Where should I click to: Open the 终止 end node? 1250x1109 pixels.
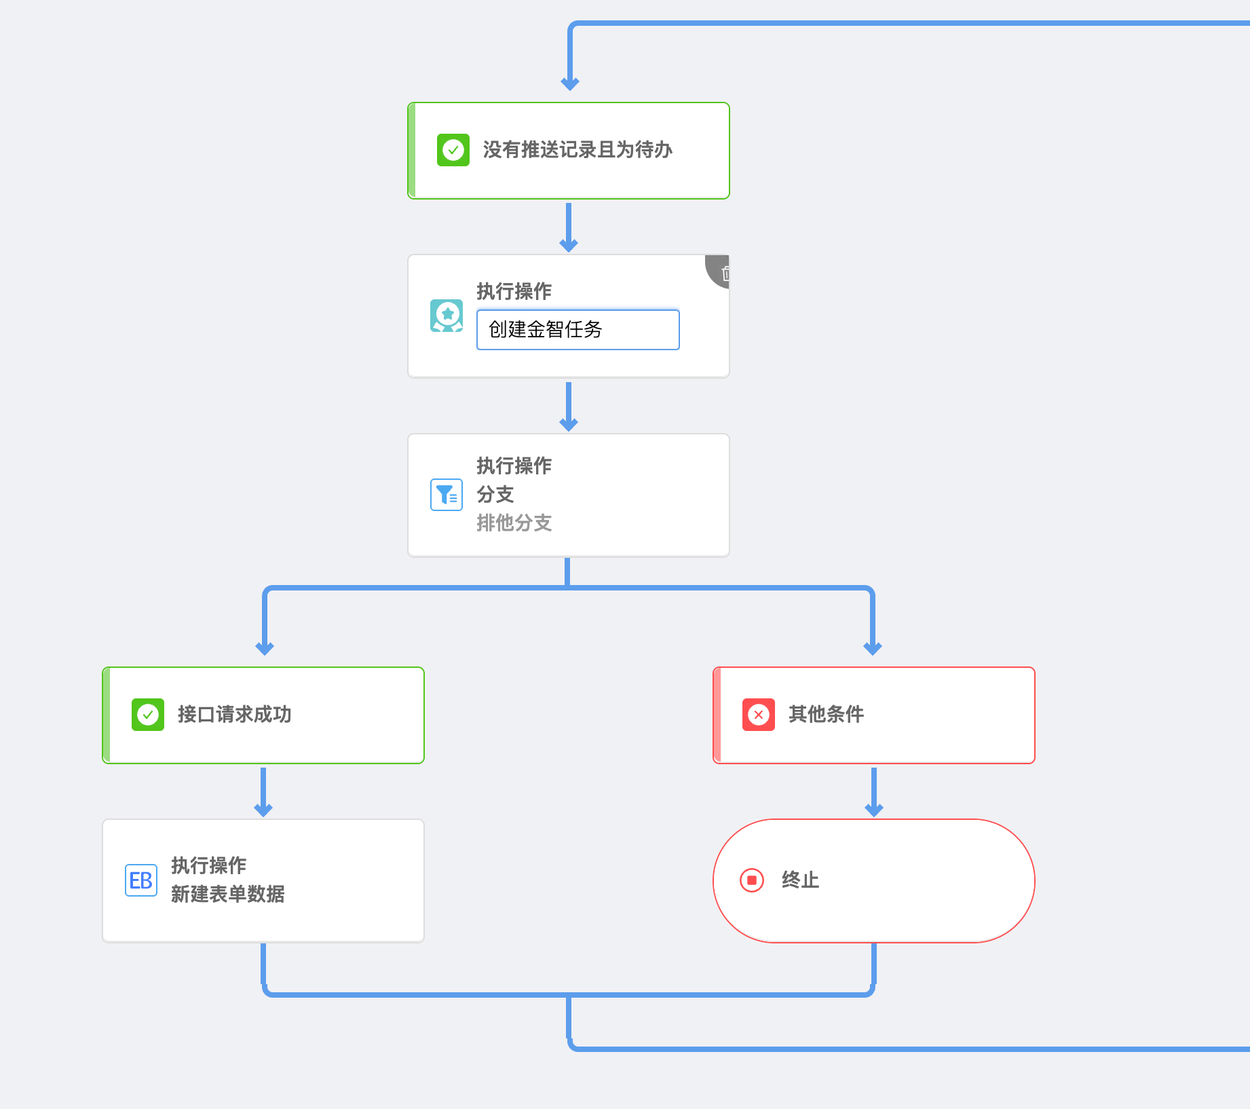pos(874,881)
